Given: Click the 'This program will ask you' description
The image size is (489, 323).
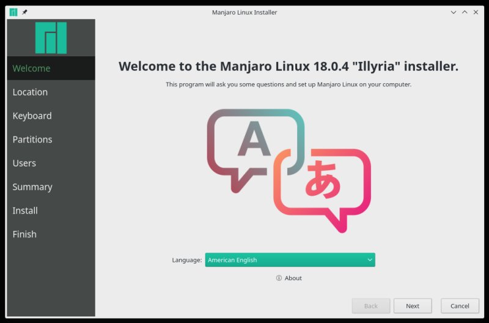Looking at the screenshot, I should [289, 84].
